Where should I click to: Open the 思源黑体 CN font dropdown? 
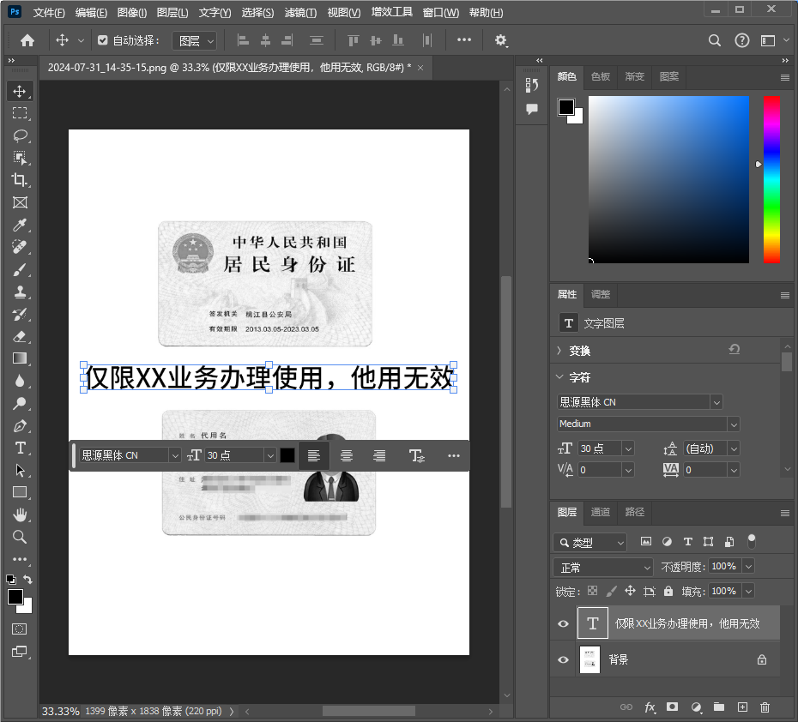pos(716,401)
